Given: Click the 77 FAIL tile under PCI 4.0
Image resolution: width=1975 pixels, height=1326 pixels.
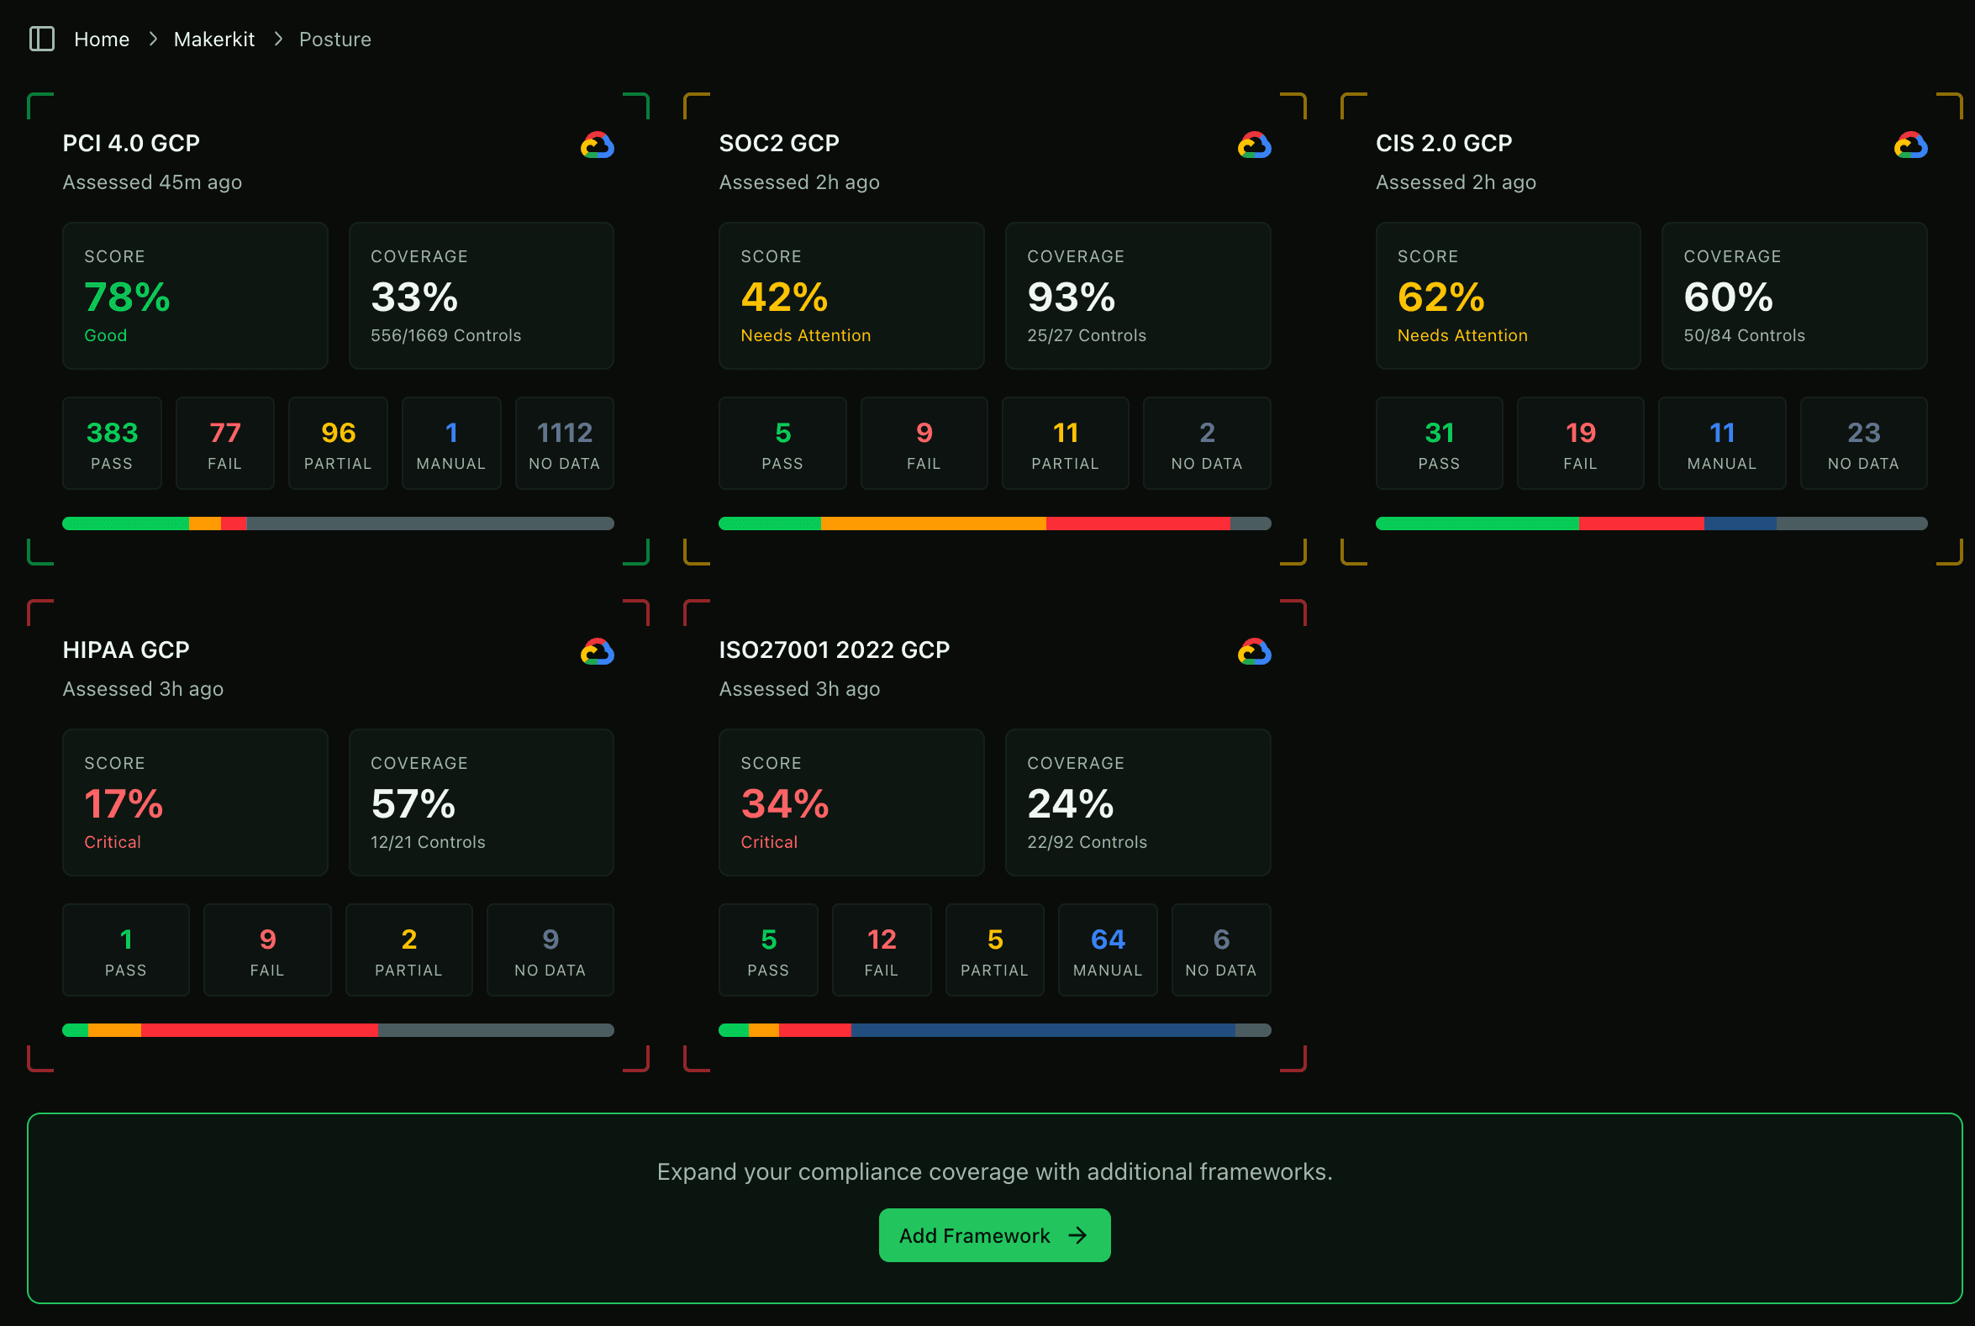Looking at the screenshot, I should pos(224,443).
